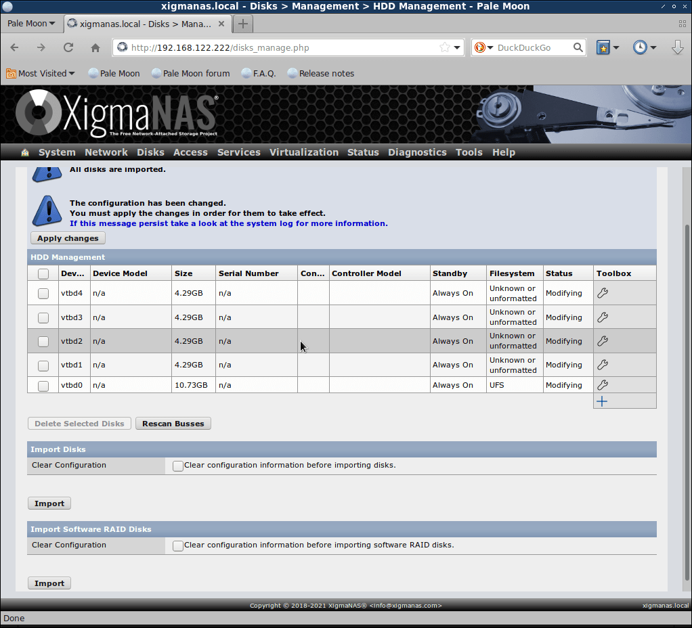Open the Services menu
The image size is (692, 628).
click(239, 152)
